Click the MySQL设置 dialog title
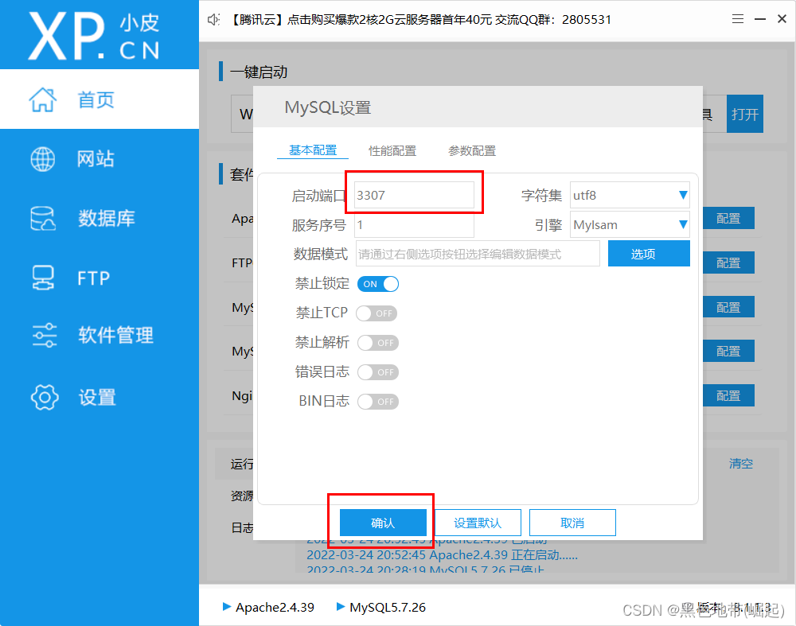796x626 pixels. (327, 107)
